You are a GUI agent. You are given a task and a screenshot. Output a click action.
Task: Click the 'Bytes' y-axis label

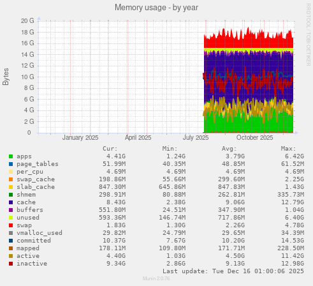[6, 77]
